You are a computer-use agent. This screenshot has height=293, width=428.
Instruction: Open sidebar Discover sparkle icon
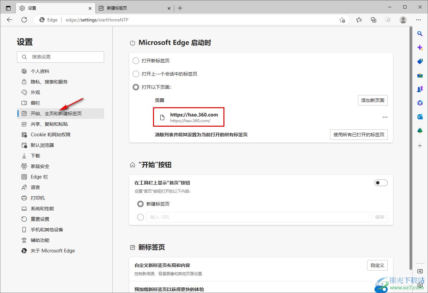click(420, 48)
